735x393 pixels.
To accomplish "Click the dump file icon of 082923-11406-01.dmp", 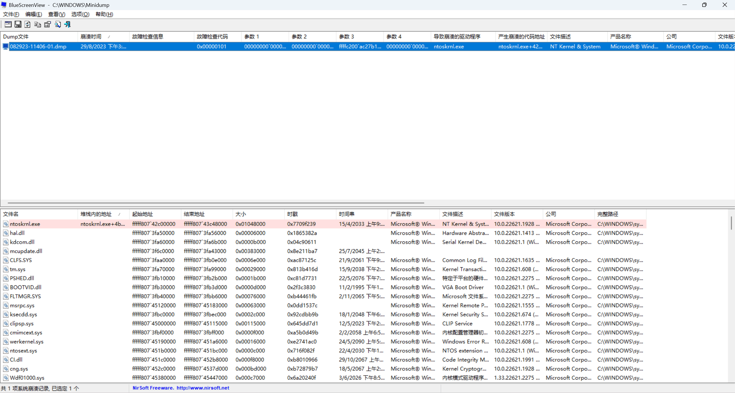I will (5, 47).
